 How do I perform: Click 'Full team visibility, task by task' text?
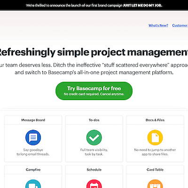point(94,152)
